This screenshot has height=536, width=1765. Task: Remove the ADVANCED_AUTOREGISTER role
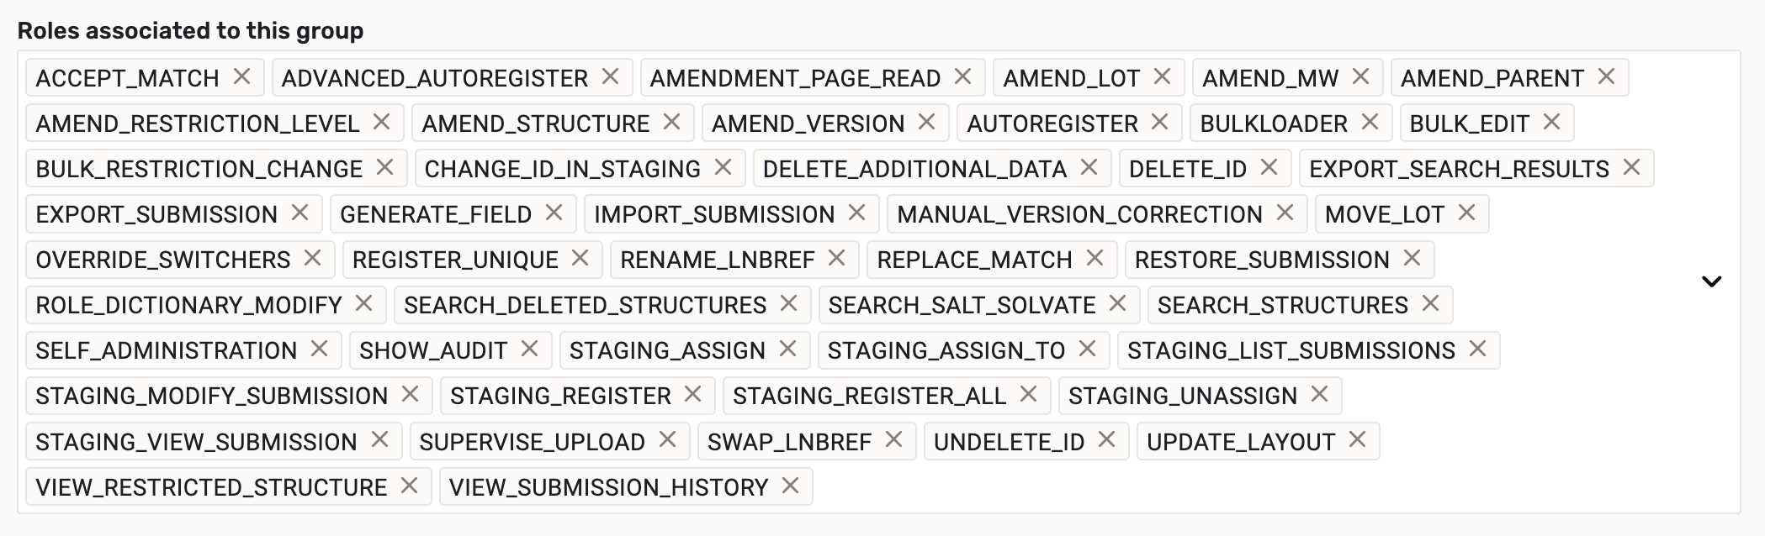(x=610, y=77)
